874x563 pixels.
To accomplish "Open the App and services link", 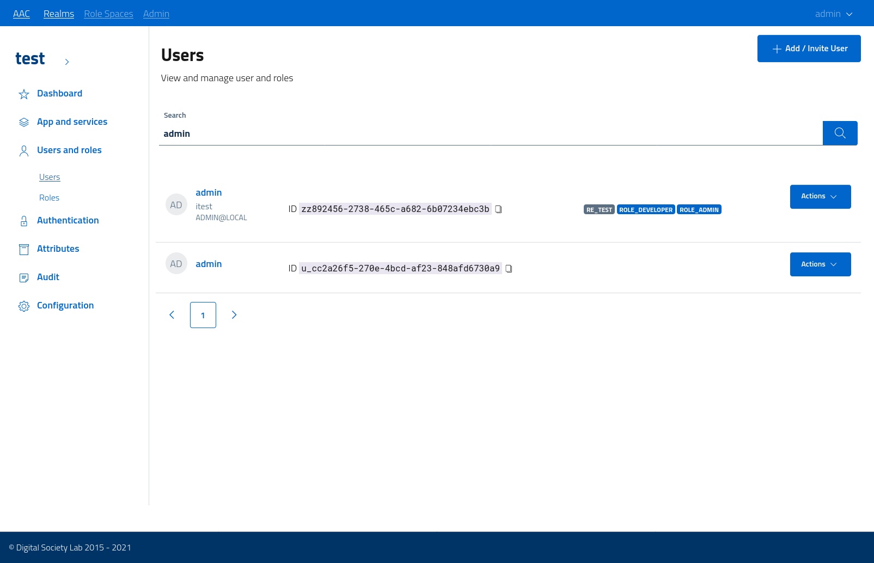I will [x=72, y=122].
